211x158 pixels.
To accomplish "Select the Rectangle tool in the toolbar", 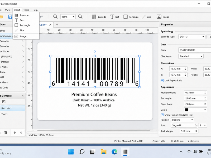I will [x=131, y=17].
